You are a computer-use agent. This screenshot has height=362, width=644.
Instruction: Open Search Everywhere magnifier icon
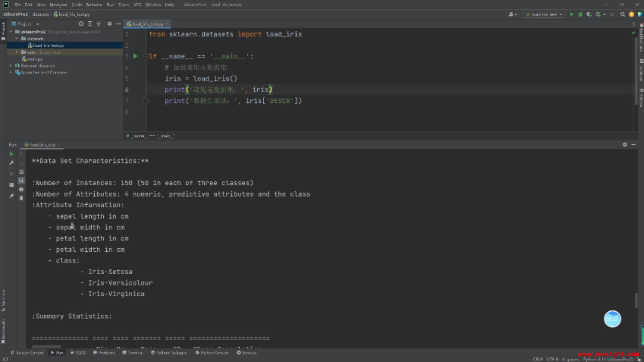click(x=623, y=14)
